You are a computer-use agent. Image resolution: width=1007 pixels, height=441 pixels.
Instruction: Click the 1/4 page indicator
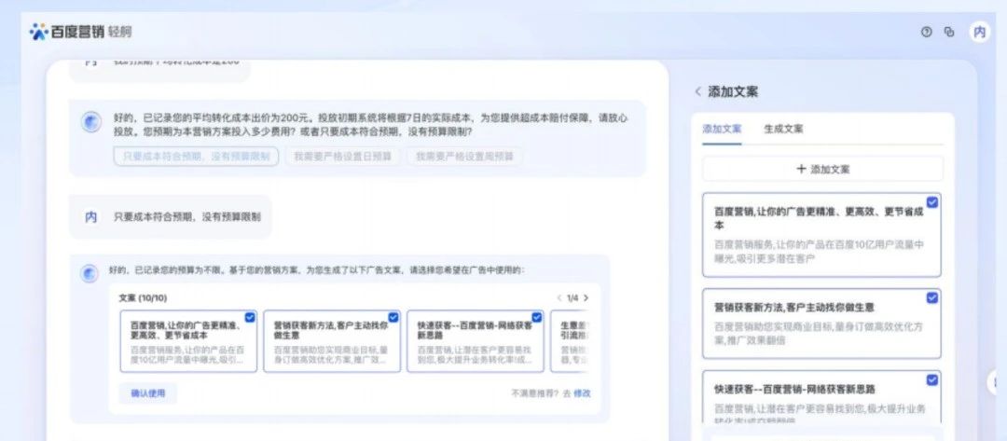(x=572, y=297)
